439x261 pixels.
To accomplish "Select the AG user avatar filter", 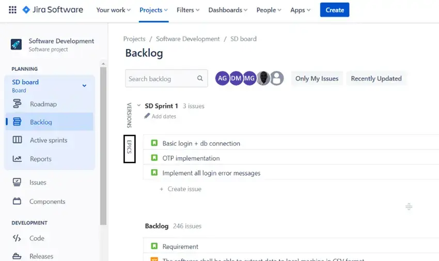I will (x=223, y=79).
